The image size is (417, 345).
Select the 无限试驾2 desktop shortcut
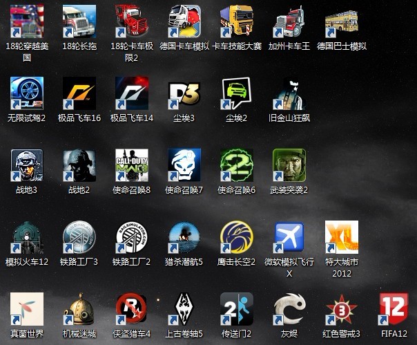coord(27,93)
